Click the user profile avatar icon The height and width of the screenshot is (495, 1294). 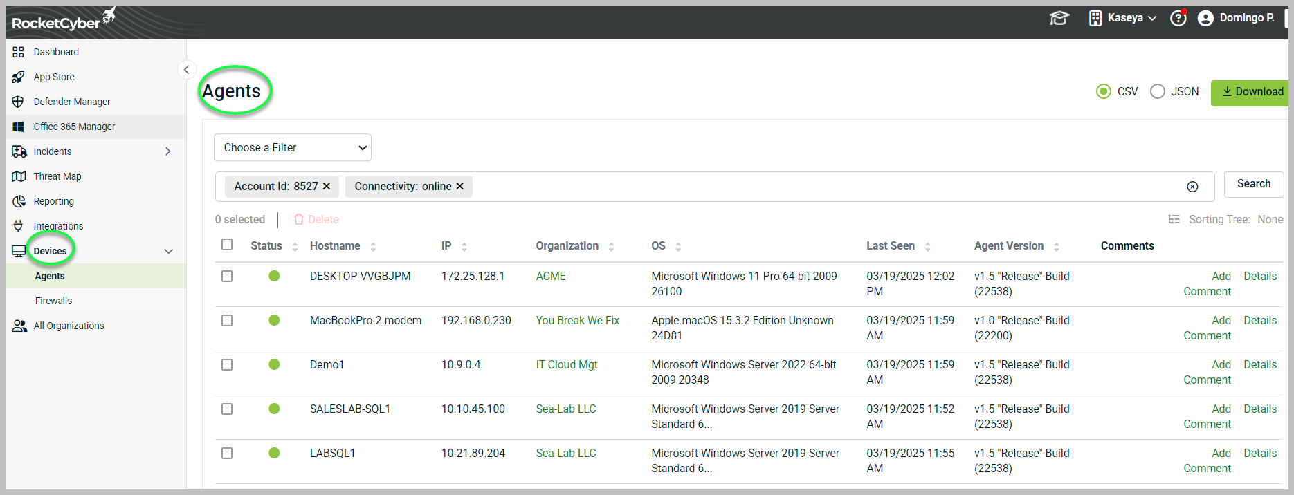1205,19
